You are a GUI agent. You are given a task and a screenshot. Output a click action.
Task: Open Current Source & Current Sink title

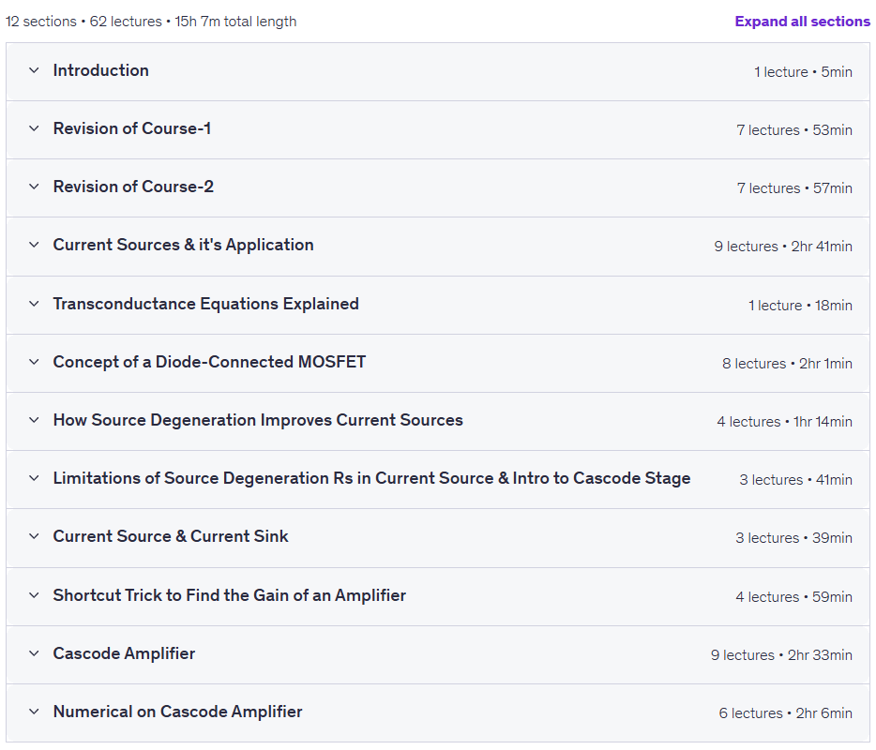(171, 536)
